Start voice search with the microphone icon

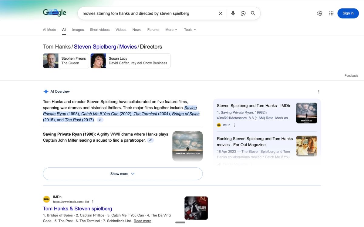point(233,13)
